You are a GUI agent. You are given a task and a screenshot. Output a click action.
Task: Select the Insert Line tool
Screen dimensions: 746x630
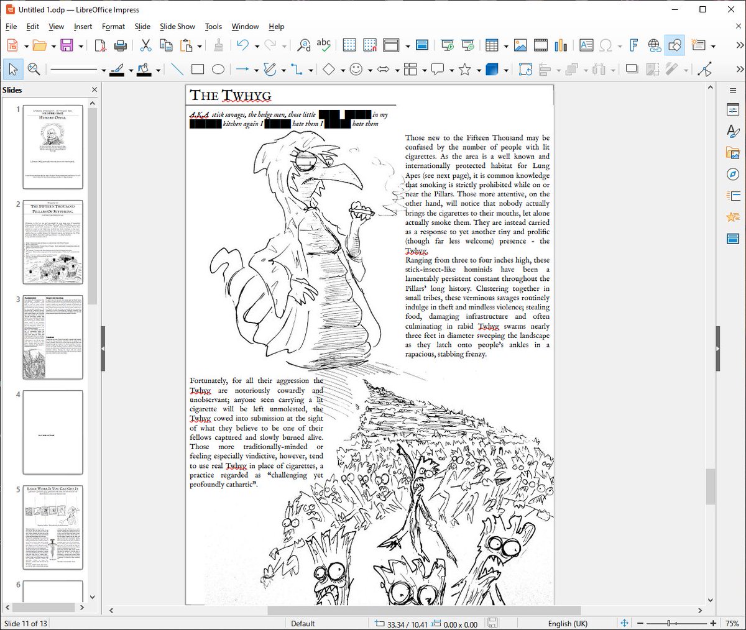pyautogui.click(x=177, y=70)
